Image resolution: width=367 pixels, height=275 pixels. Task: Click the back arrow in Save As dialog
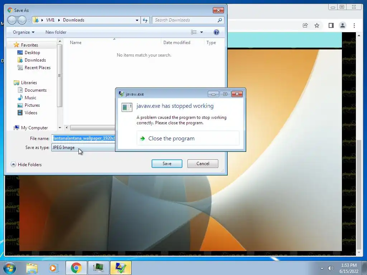pyautogui.click(x=12, y=20)
